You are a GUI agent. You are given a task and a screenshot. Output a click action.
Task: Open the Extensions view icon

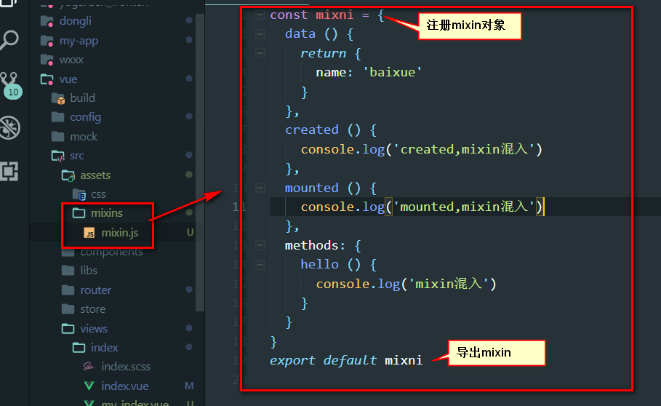9,171
